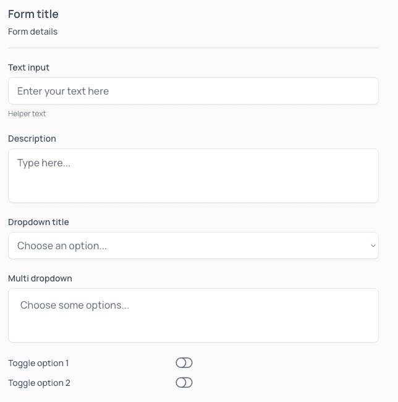Click the divider line below Form details

(x=193, y=48)
